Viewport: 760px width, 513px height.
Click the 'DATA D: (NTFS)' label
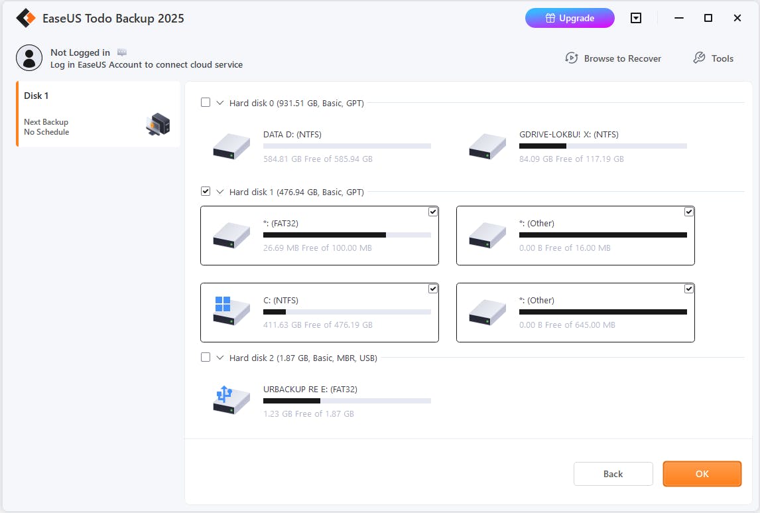(x=292, y=134)
